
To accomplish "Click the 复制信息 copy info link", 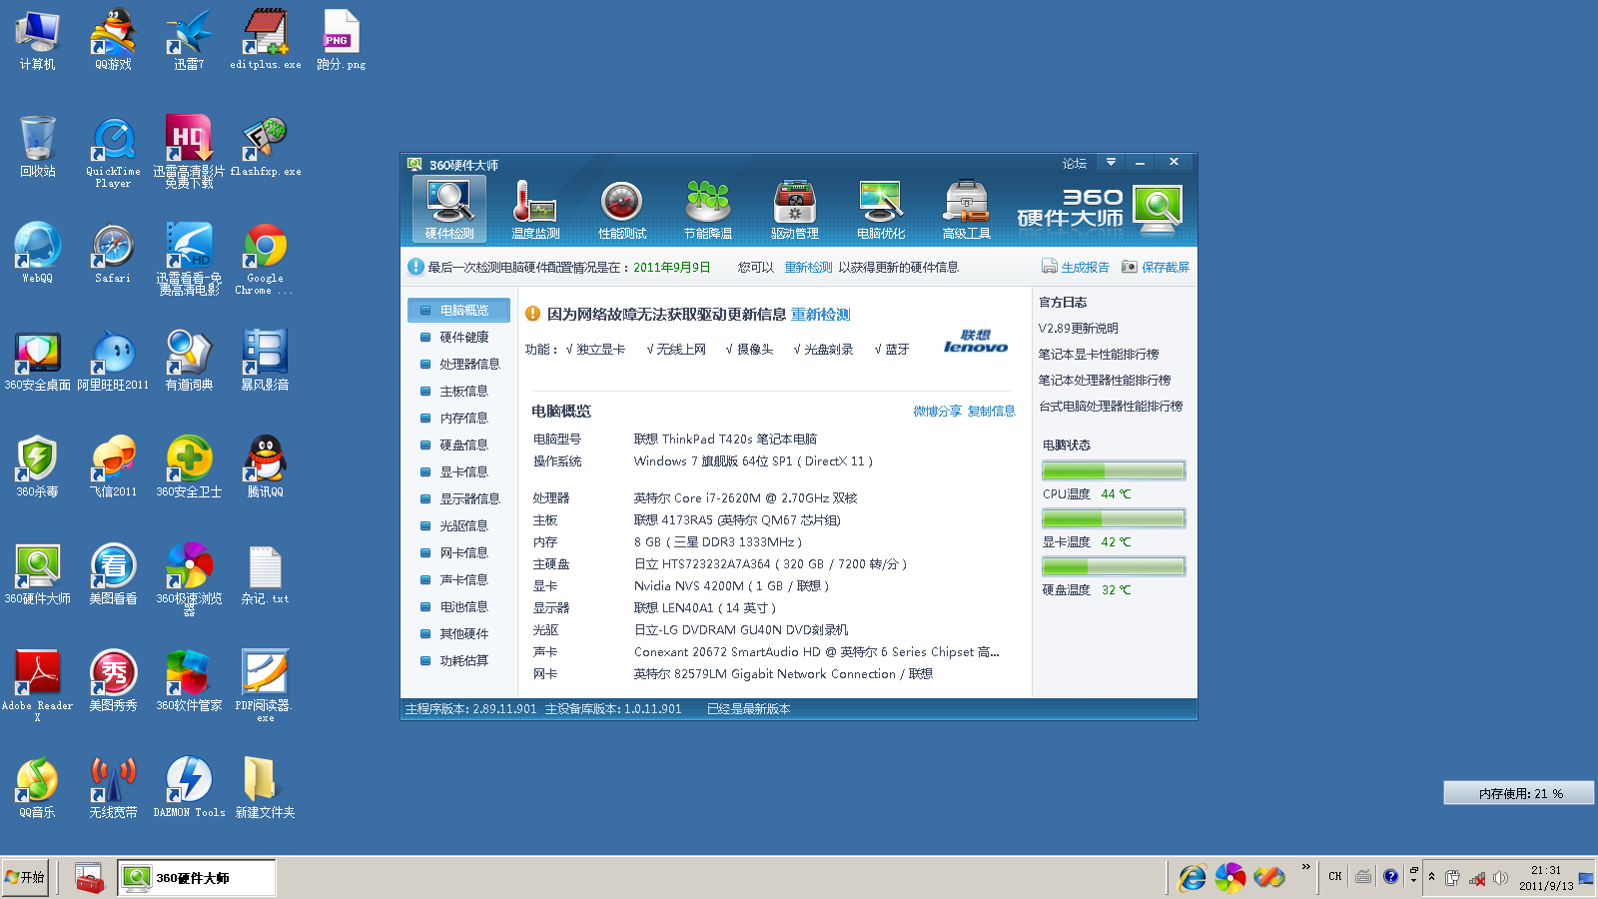I will point(991,412).
